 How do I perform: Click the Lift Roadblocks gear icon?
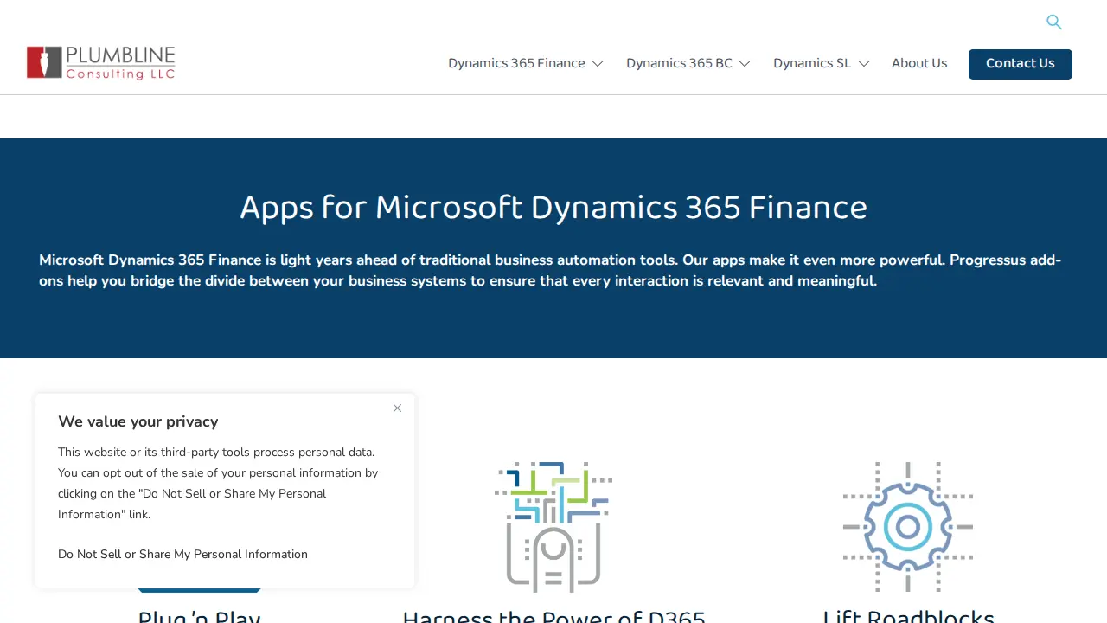(x=908, y=526)
